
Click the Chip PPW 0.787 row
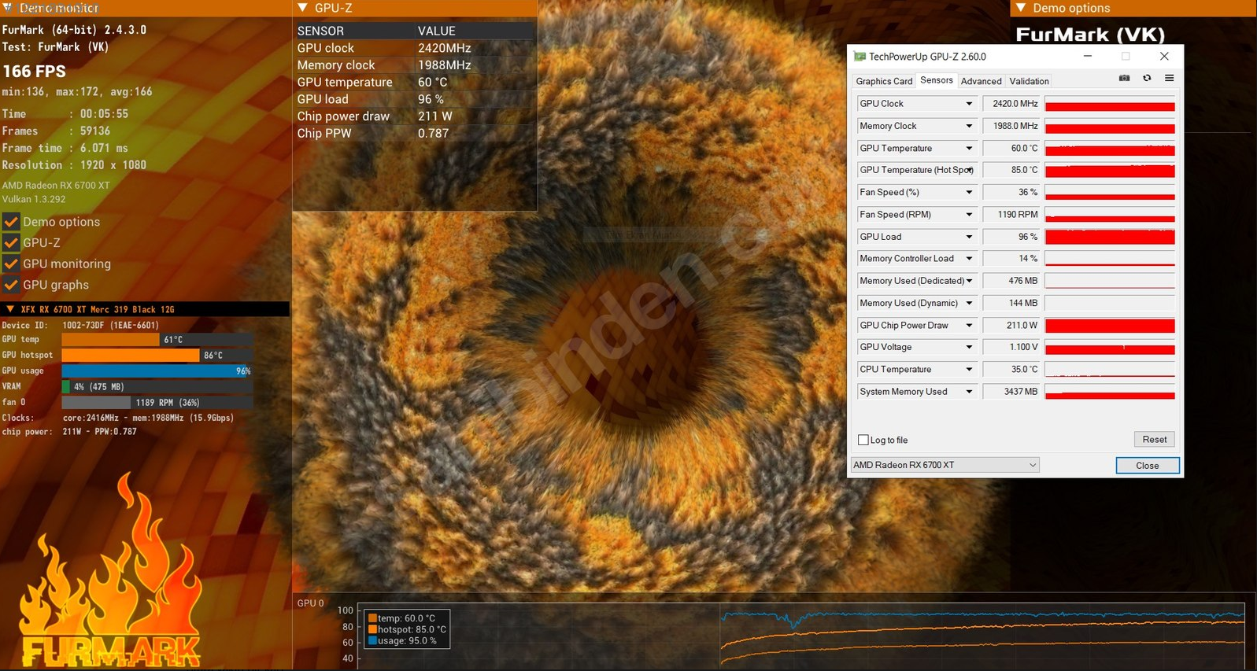[x=415, y=134]
